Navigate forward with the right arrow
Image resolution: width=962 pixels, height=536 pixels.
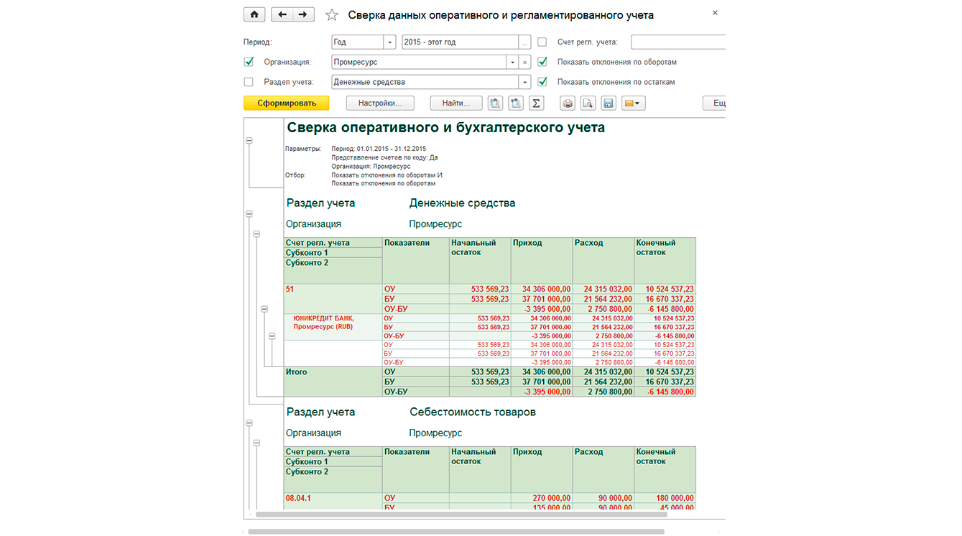[303, 14]
